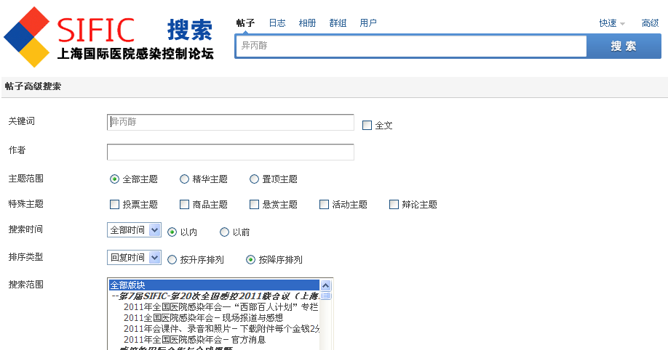Enable the 全文 checkbox
This screenshot has width=668, height=350.
[367, 125]
